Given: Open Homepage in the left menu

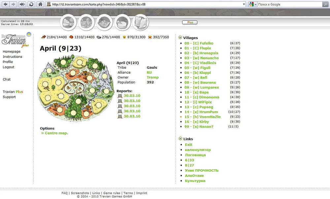Looking at the screenshot, I should tap(12, 51).
